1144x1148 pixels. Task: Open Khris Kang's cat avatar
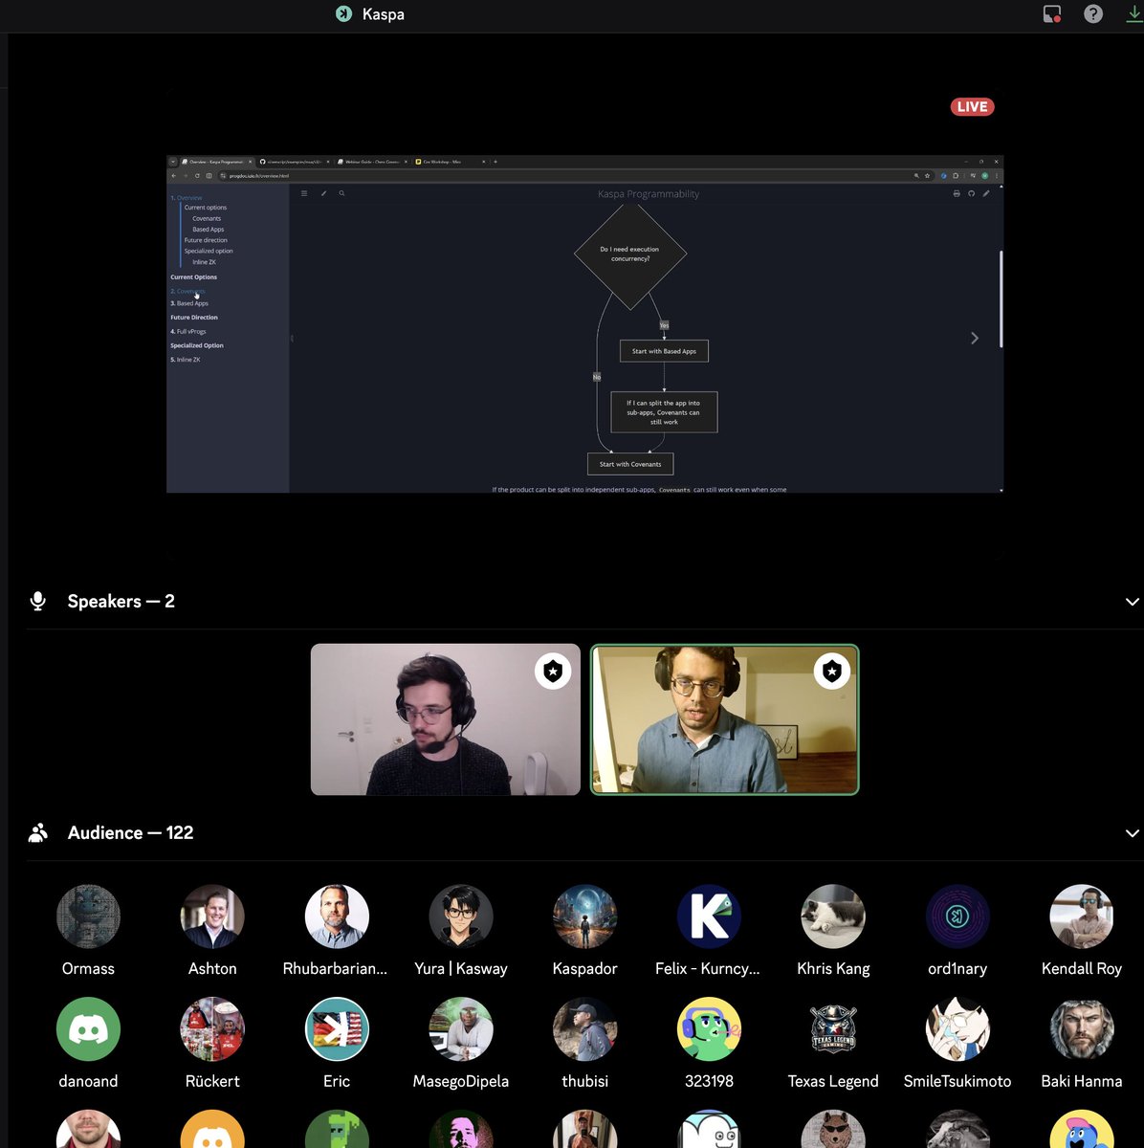click(x=833, y=916)
